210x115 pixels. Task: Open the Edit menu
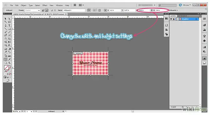(x=17, y=5)
